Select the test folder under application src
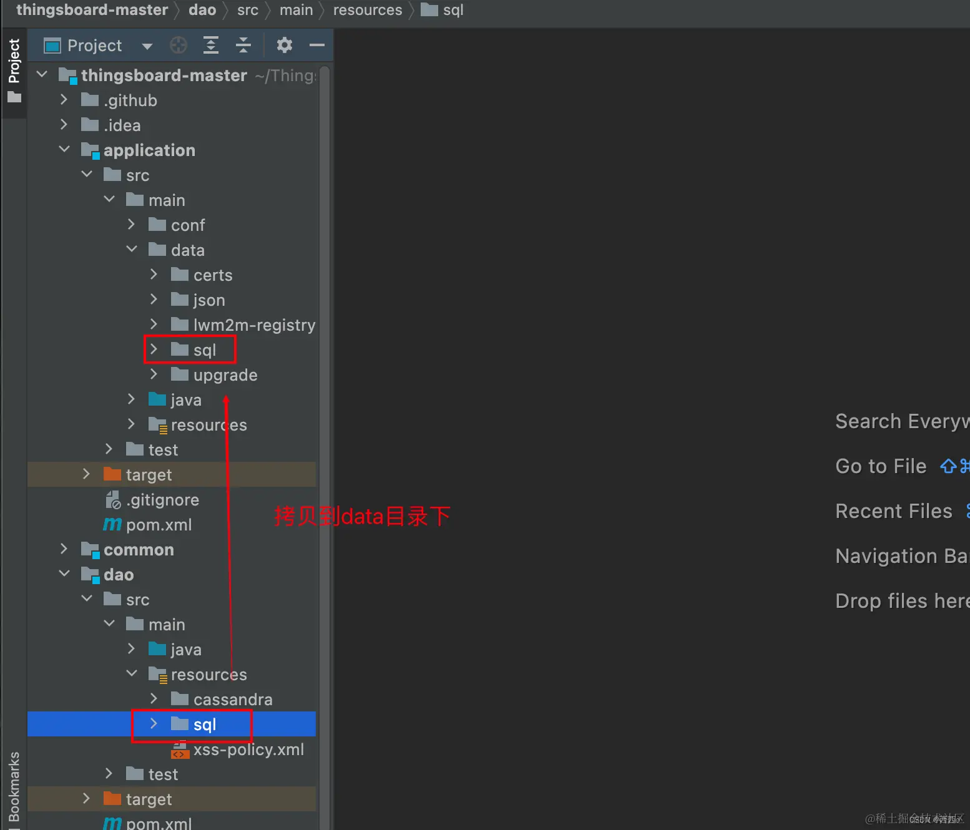The width and height of the screenshot is (970, 830). 152,449
